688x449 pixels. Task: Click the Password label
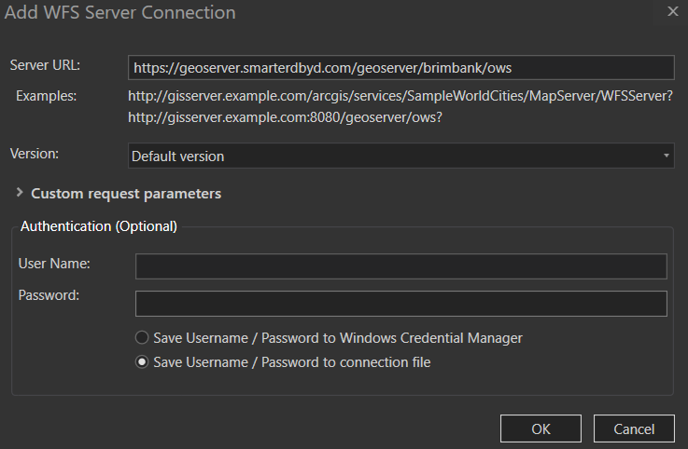point(49,295)
